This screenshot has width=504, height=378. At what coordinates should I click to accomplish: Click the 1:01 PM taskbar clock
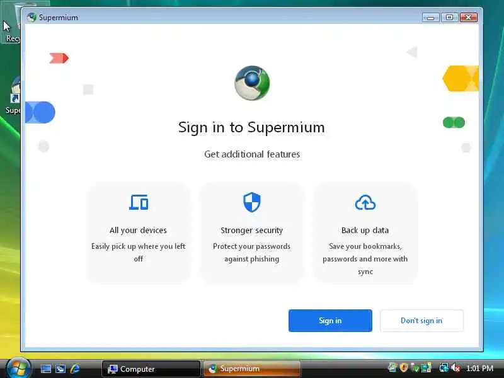coord(479,368)
